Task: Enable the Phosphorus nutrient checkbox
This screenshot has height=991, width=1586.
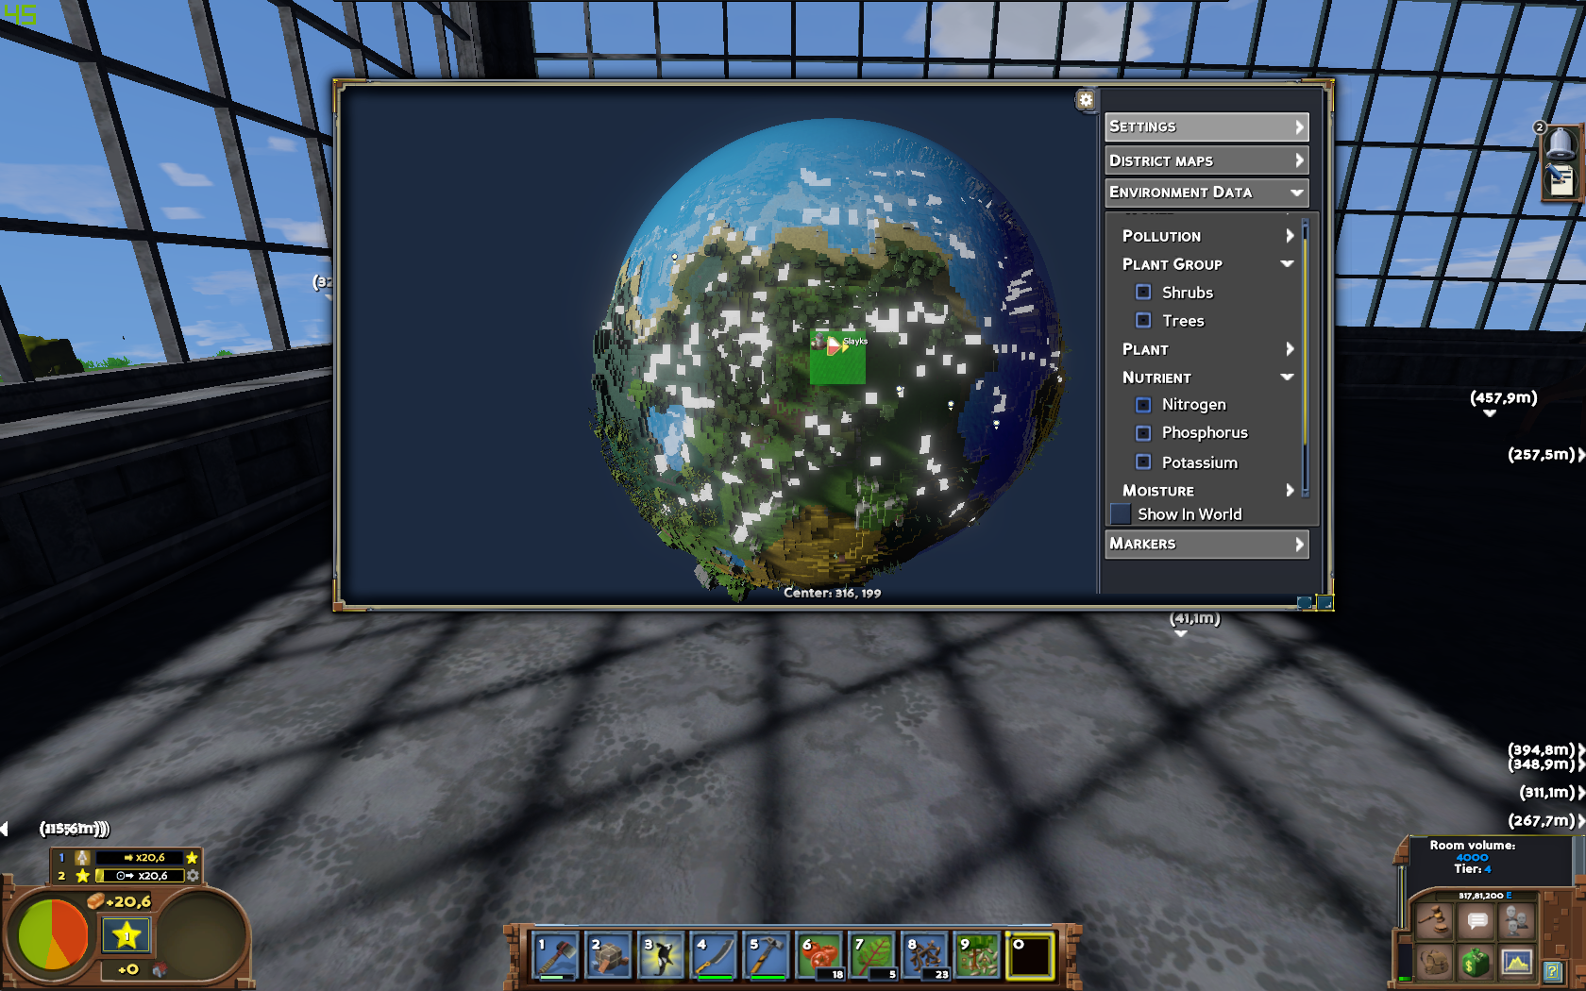Action: point(1143,432)
